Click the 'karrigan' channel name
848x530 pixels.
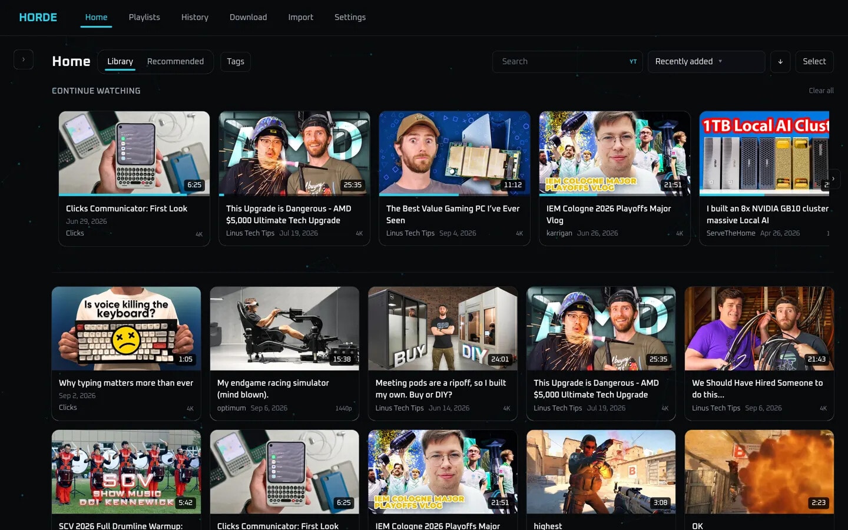[559, 233]
